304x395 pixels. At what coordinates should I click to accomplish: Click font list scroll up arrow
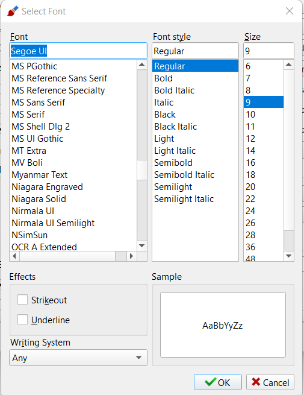pyautogui.click(x=142, y=65)
